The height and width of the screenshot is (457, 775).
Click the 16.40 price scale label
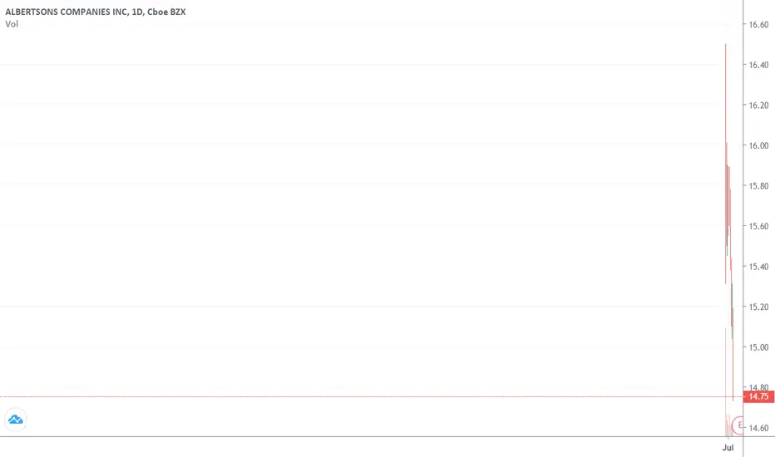[758, 65]
